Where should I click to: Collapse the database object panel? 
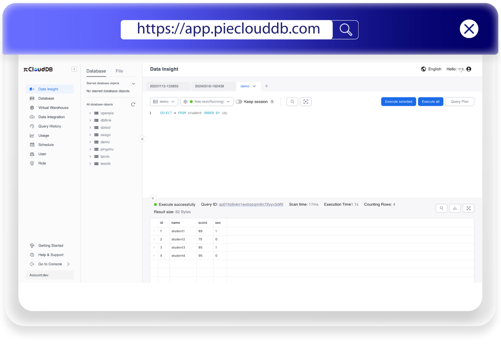click(x=142, y=139)
